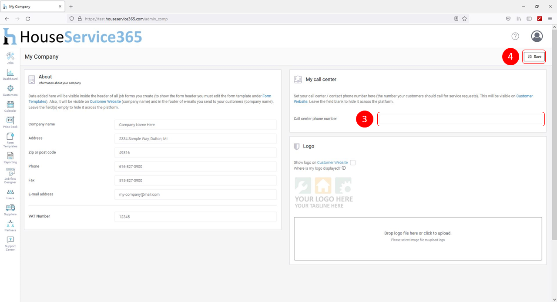Follow the Customer Website link under Logo

[x=332, y=162]
